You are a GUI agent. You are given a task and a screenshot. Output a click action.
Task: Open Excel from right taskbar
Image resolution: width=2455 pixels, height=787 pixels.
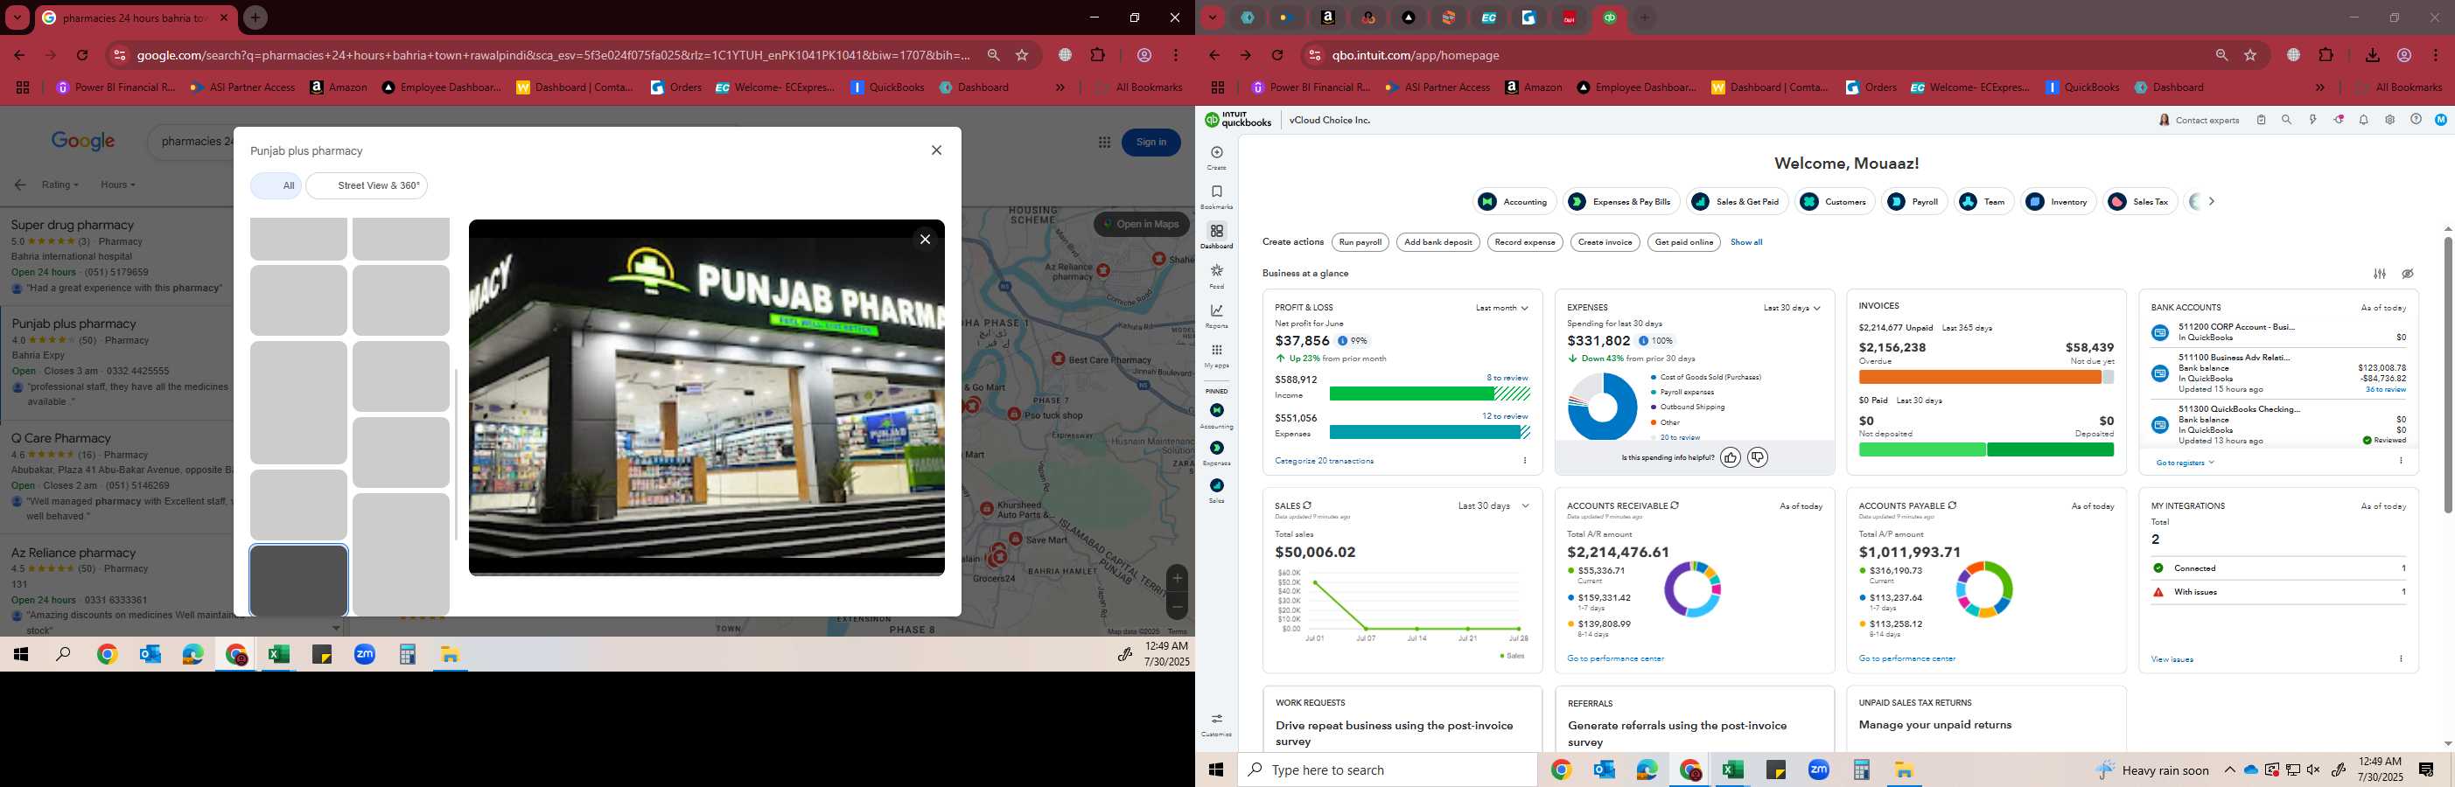coord(1732,770)
